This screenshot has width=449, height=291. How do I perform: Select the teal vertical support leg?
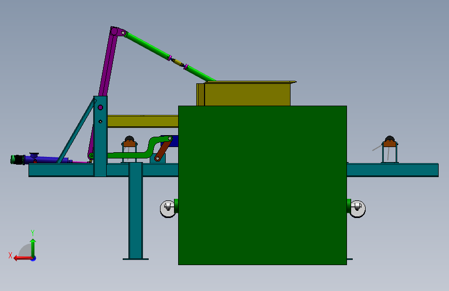(x=136, y=211)
